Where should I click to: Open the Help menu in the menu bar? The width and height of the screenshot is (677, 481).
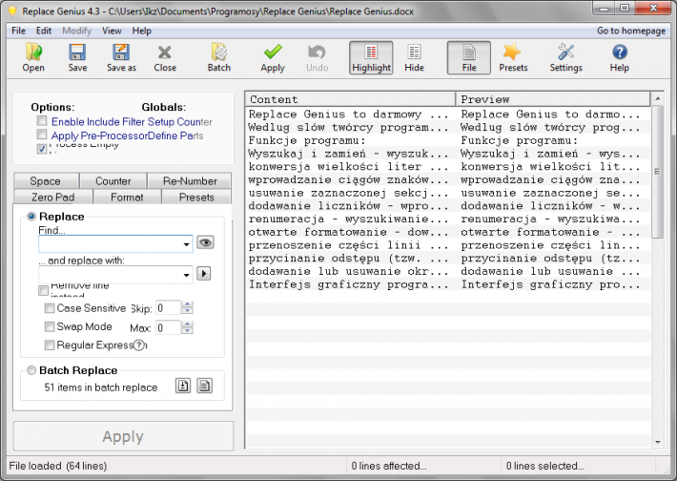tap(142, 31)
